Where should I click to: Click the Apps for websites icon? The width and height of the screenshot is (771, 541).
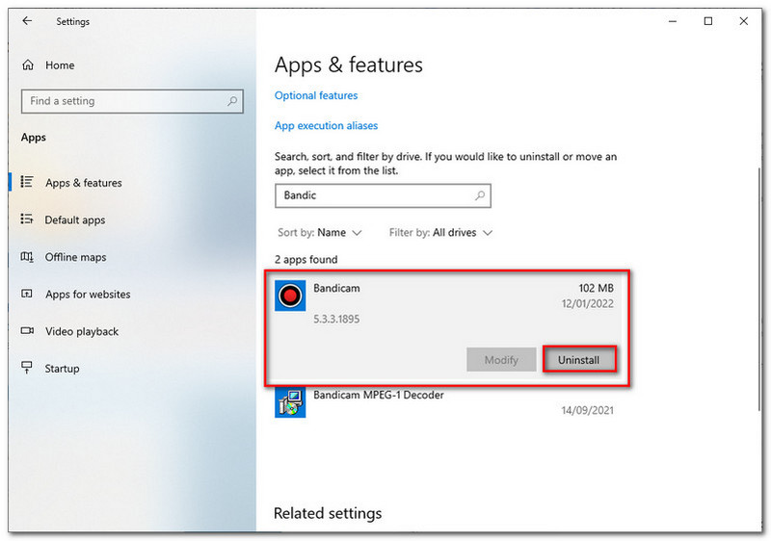(27, 294)
